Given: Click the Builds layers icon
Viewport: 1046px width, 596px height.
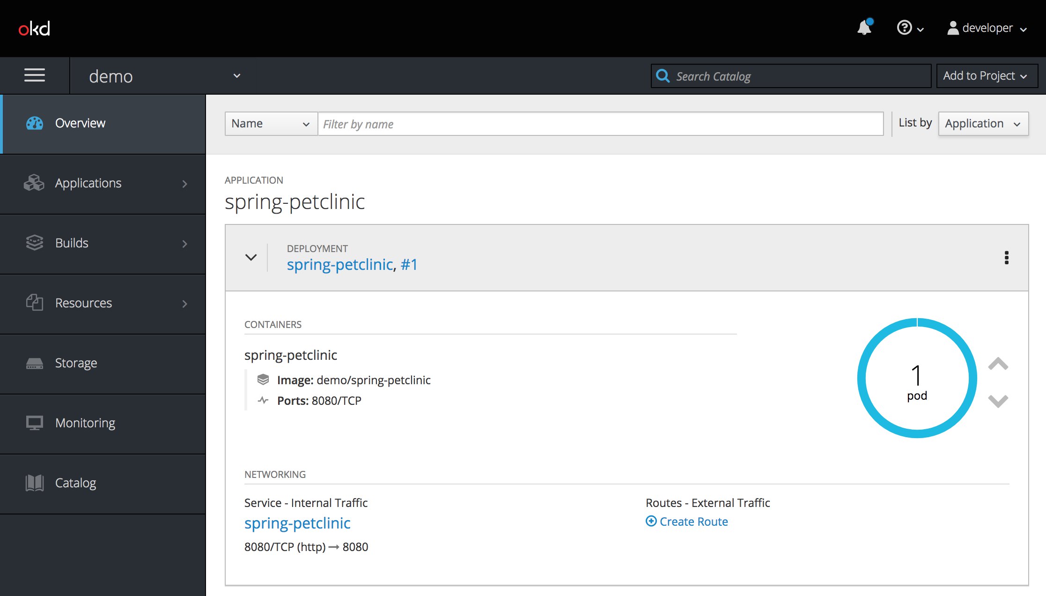Looking at the screenshot, I should coord(34,243).
